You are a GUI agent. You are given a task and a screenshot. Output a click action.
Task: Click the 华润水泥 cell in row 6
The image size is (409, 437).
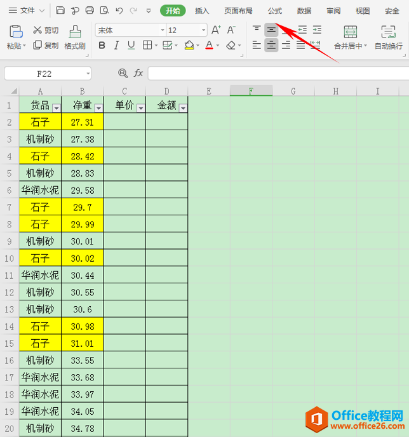pyautogui.click(x=40, y=190)
